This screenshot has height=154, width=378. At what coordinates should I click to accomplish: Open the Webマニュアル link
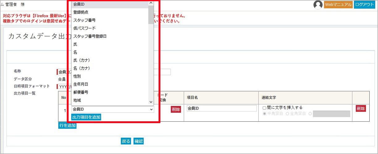click(338, 5)
